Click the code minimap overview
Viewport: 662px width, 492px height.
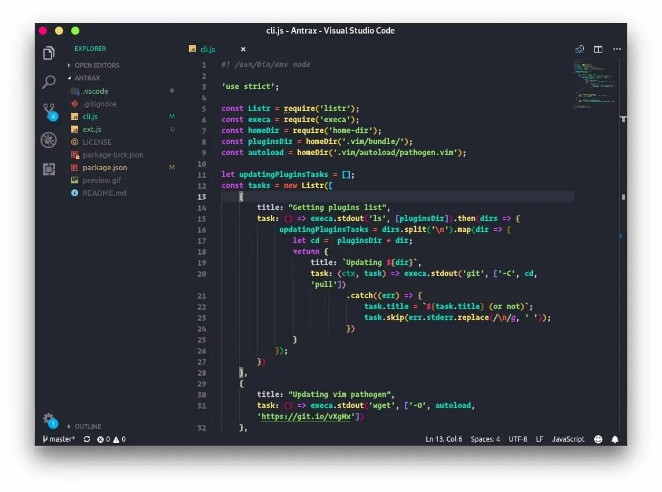(x=594, y=85)
